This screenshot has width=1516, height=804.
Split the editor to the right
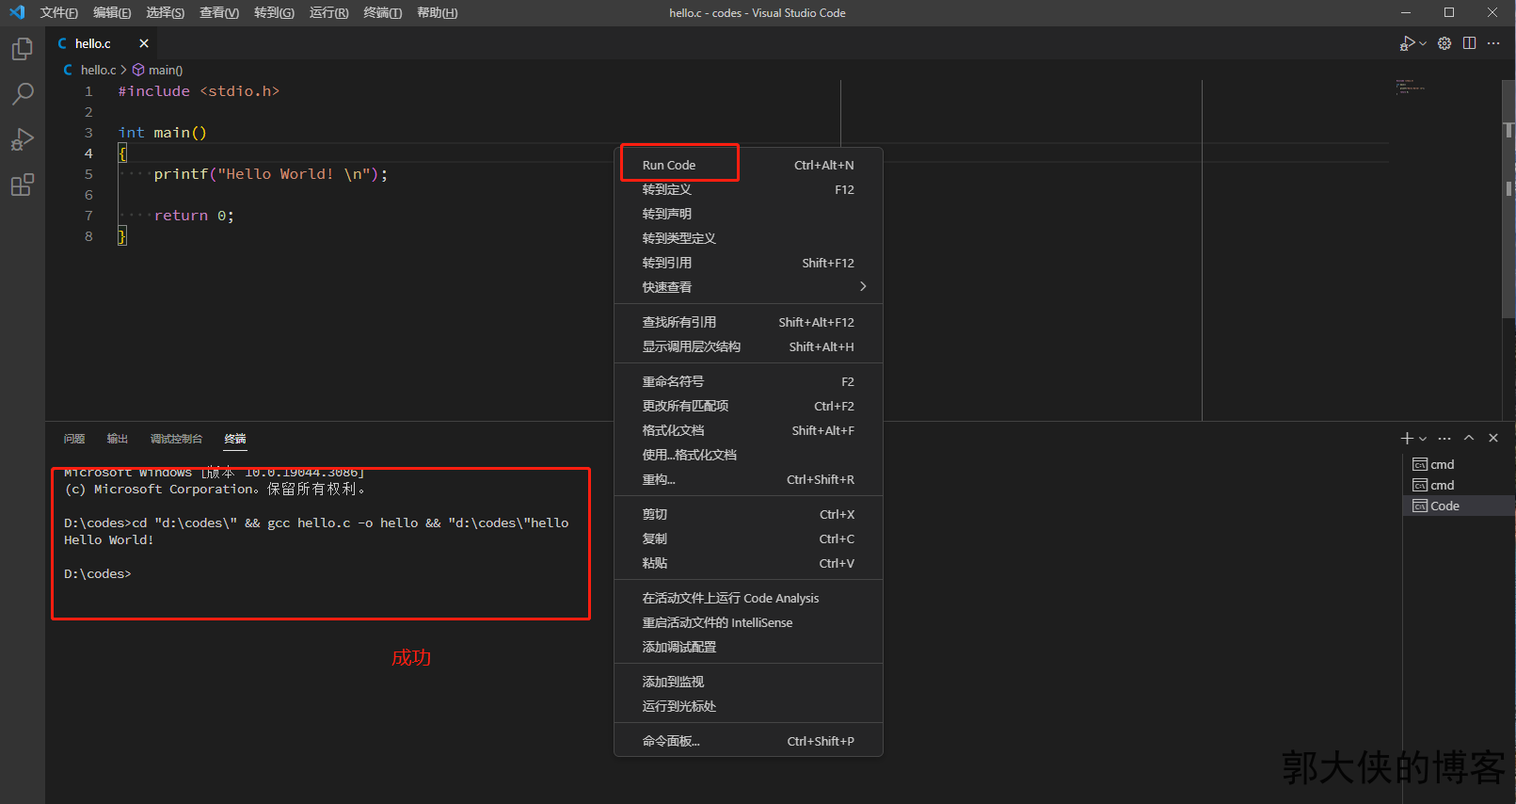tap(1469, 43)
